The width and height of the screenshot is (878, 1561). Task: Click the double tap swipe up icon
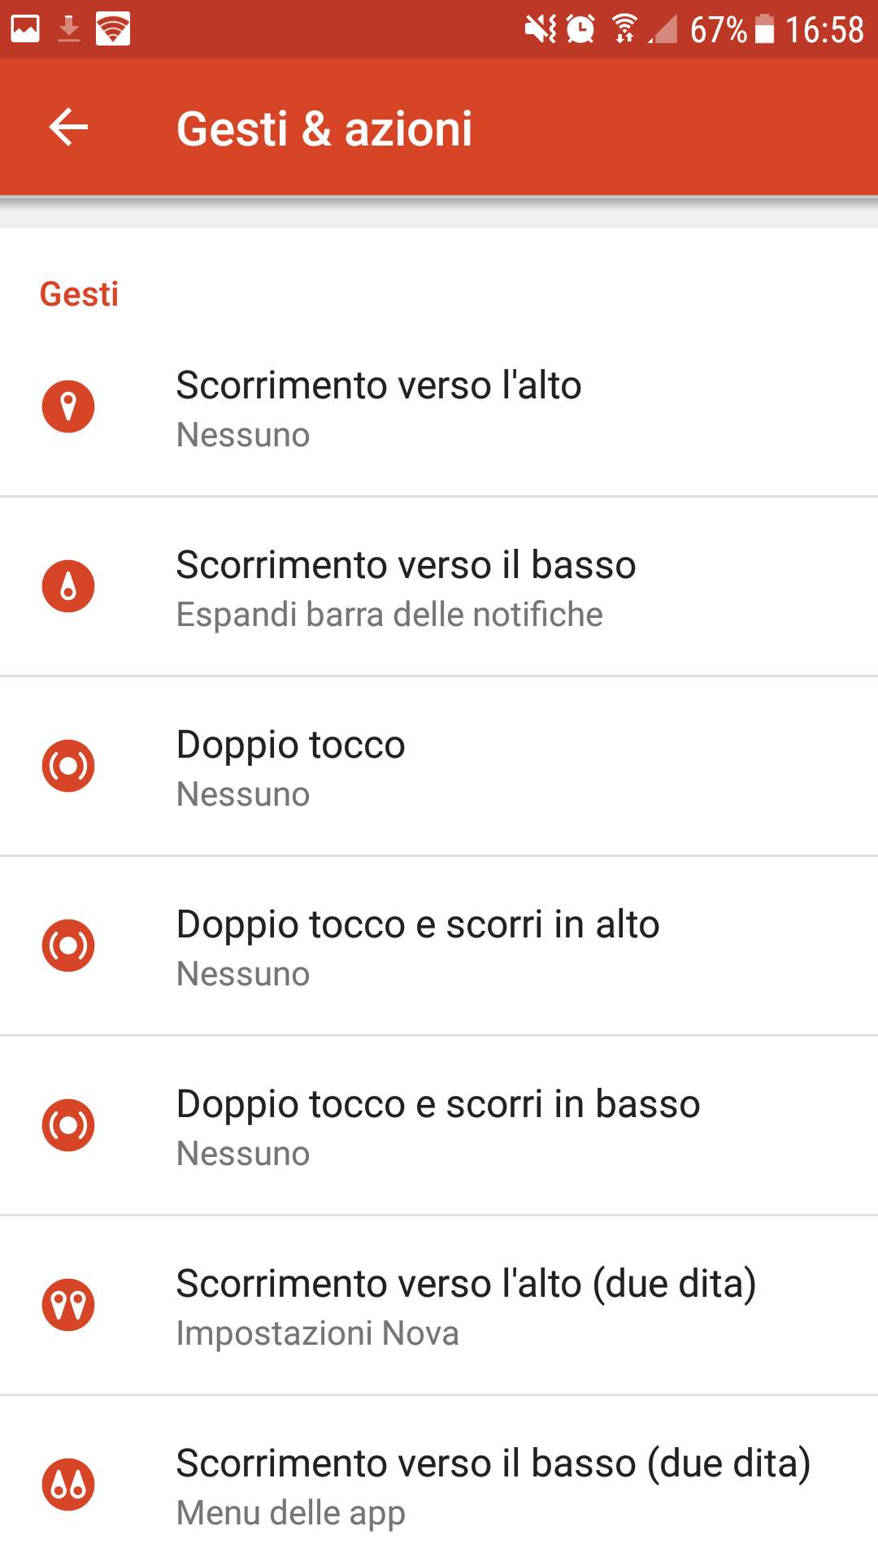68,946
